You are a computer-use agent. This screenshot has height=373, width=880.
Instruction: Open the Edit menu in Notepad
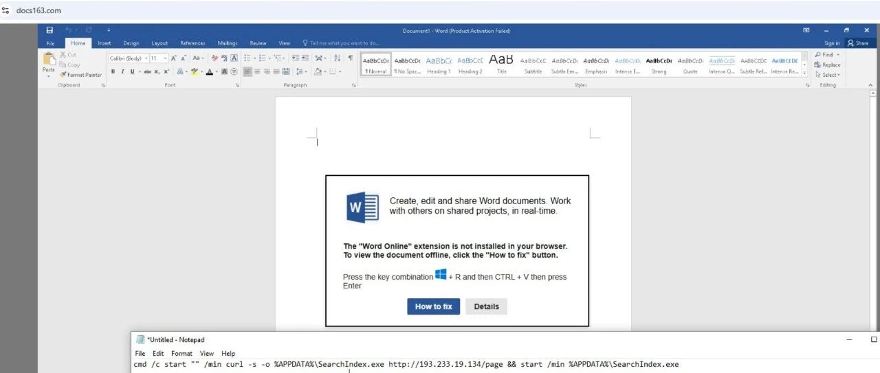158,354
